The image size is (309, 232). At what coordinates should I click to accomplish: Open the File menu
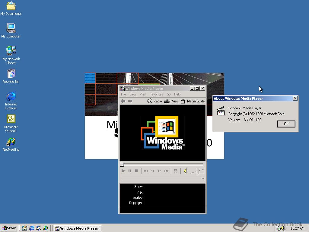click(x=123, y=94)
